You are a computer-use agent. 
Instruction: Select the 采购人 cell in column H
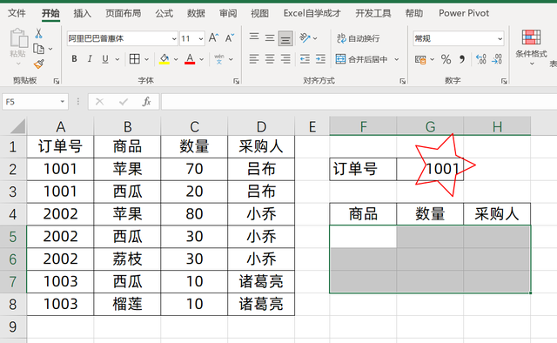click(497, 214)
